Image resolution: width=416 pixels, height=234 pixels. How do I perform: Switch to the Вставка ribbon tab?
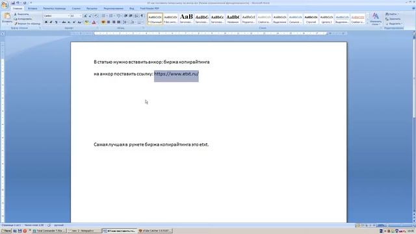click(32, 8)
